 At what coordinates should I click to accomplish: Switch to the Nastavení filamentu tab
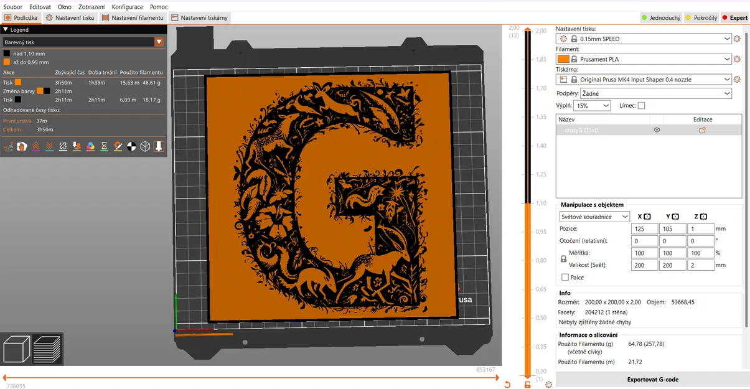(133, 18)
